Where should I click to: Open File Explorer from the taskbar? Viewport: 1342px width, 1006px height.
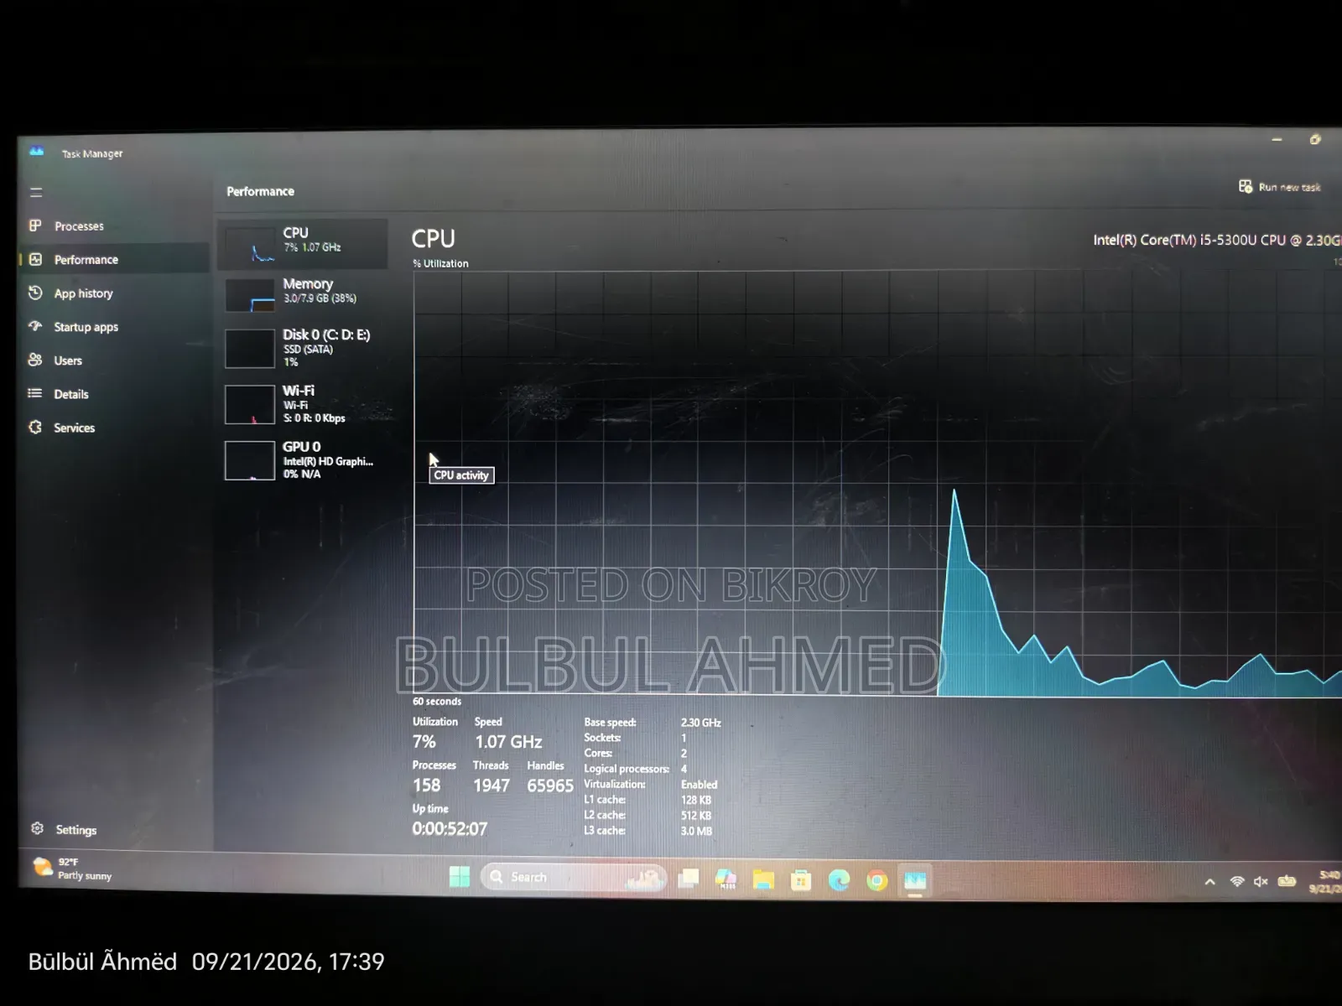pyautogui.click(x=763, y=879)
